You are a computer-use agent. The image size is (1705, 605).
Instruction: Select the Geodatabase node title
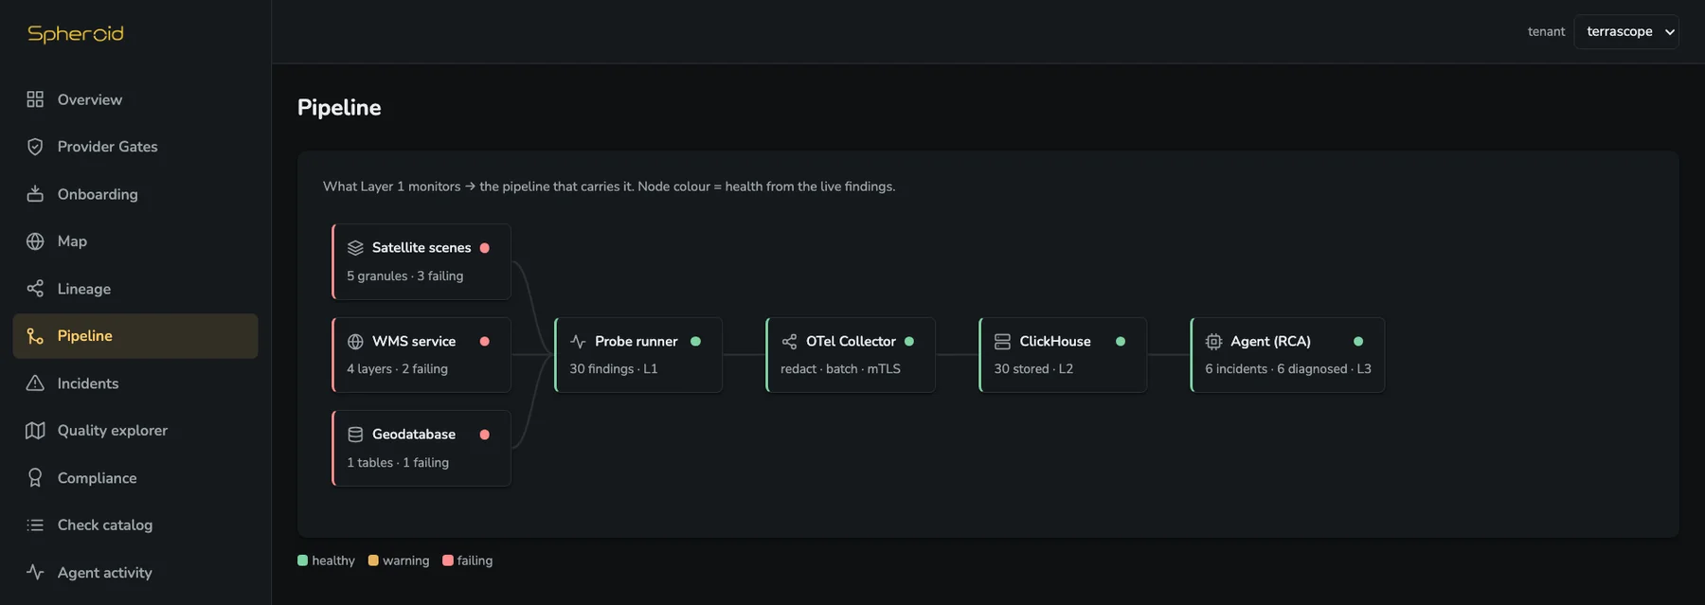(x=414, y=435)
